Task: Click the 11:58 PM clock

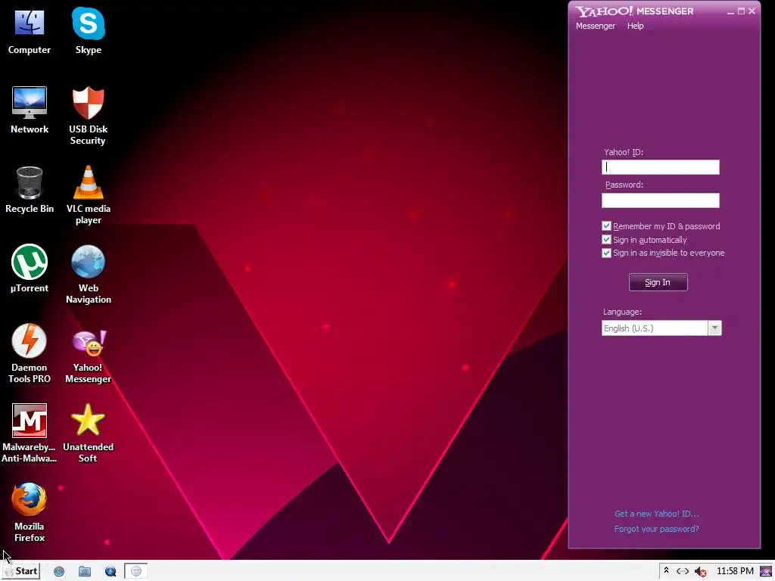Action: (735, 571)
